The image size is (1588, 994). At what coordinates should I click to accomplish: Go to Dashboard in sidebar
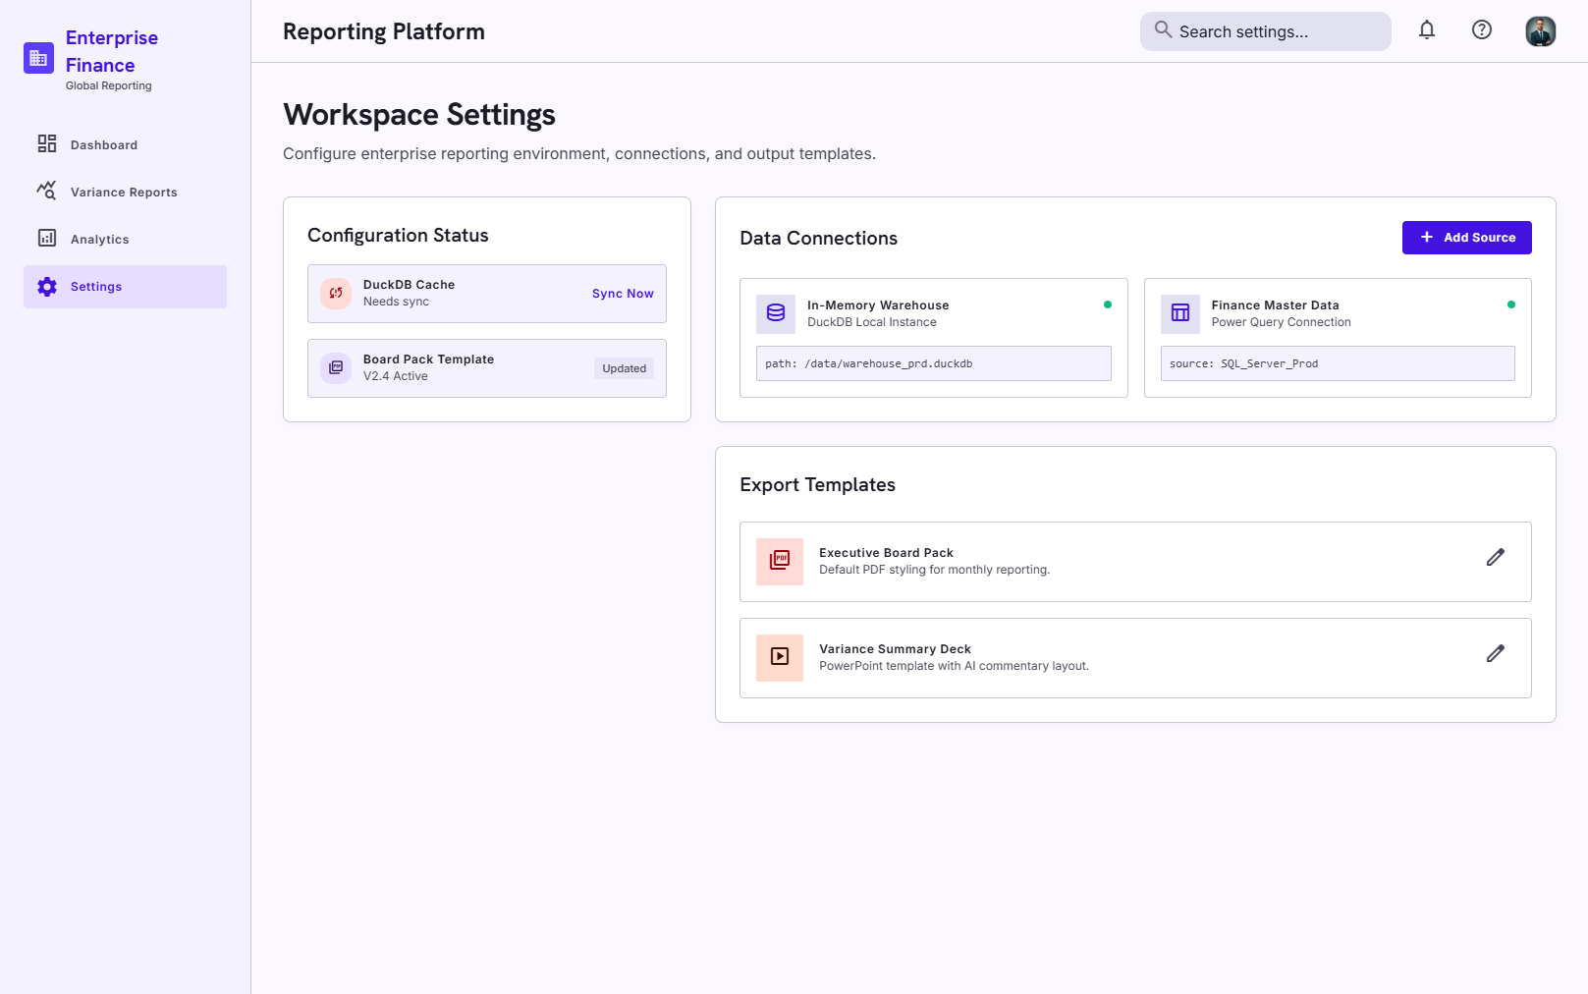click(125, 144)
